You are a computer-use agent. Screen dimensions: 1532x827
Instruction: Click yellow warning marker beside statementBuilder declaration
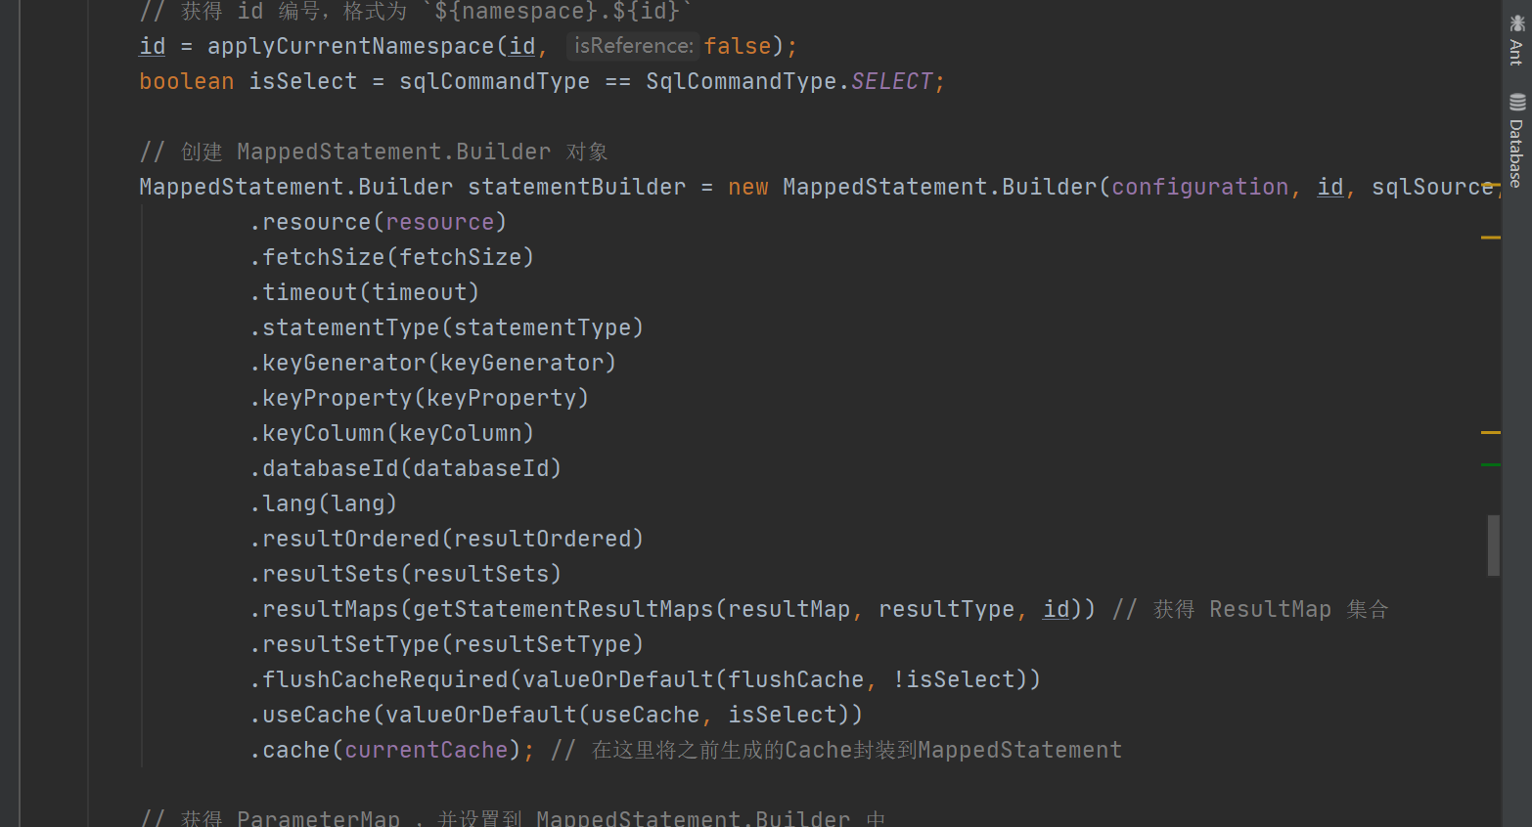[1491, 184]
